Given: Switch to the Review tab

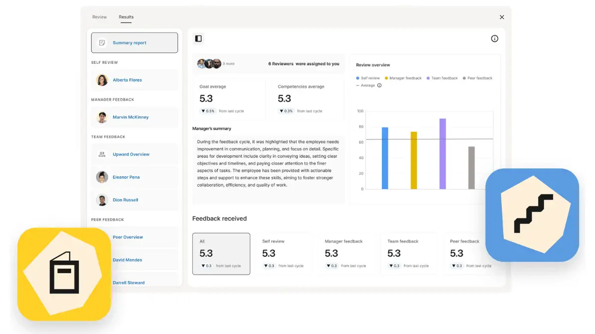Looking at the screenshot, I should [x=99, y=17].
